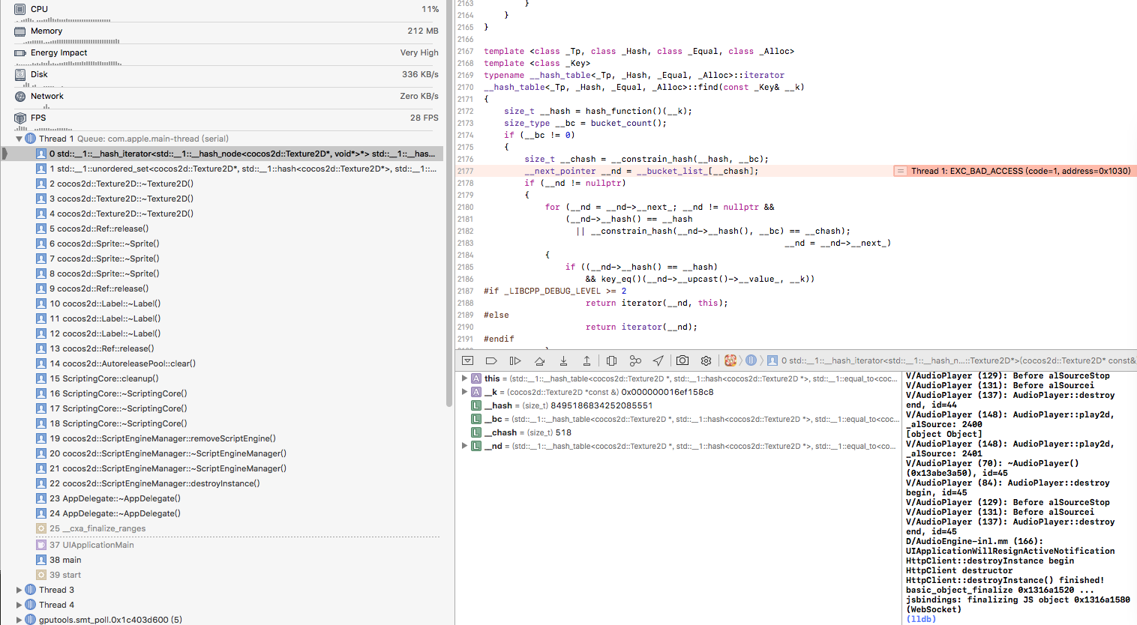Screen dimensions: 1137x625
Task: Select the __bc variable row
Action: (679, 419)
